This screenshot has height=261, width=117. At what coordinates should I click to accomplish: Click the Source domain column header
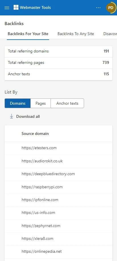click(35, 133)
